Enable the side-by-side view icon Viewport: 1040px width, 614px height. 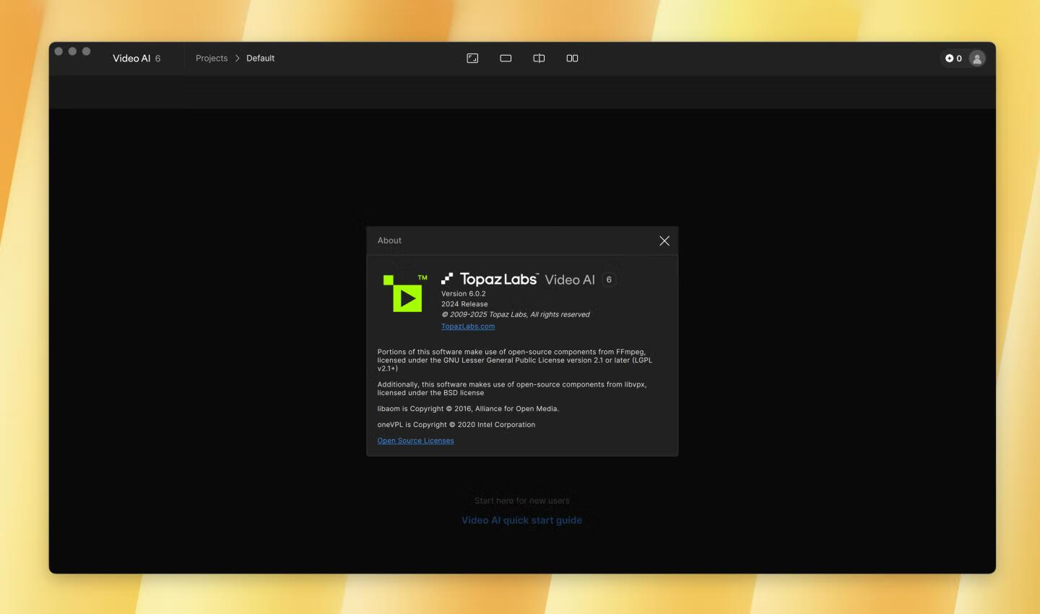[572, 59]
